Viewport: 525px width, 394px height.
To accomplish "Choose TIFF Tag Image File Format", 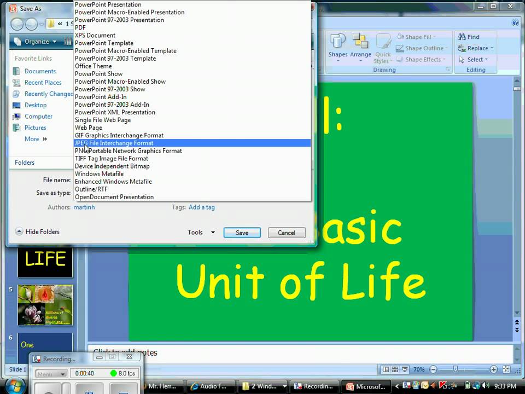I will click(192, 159).
